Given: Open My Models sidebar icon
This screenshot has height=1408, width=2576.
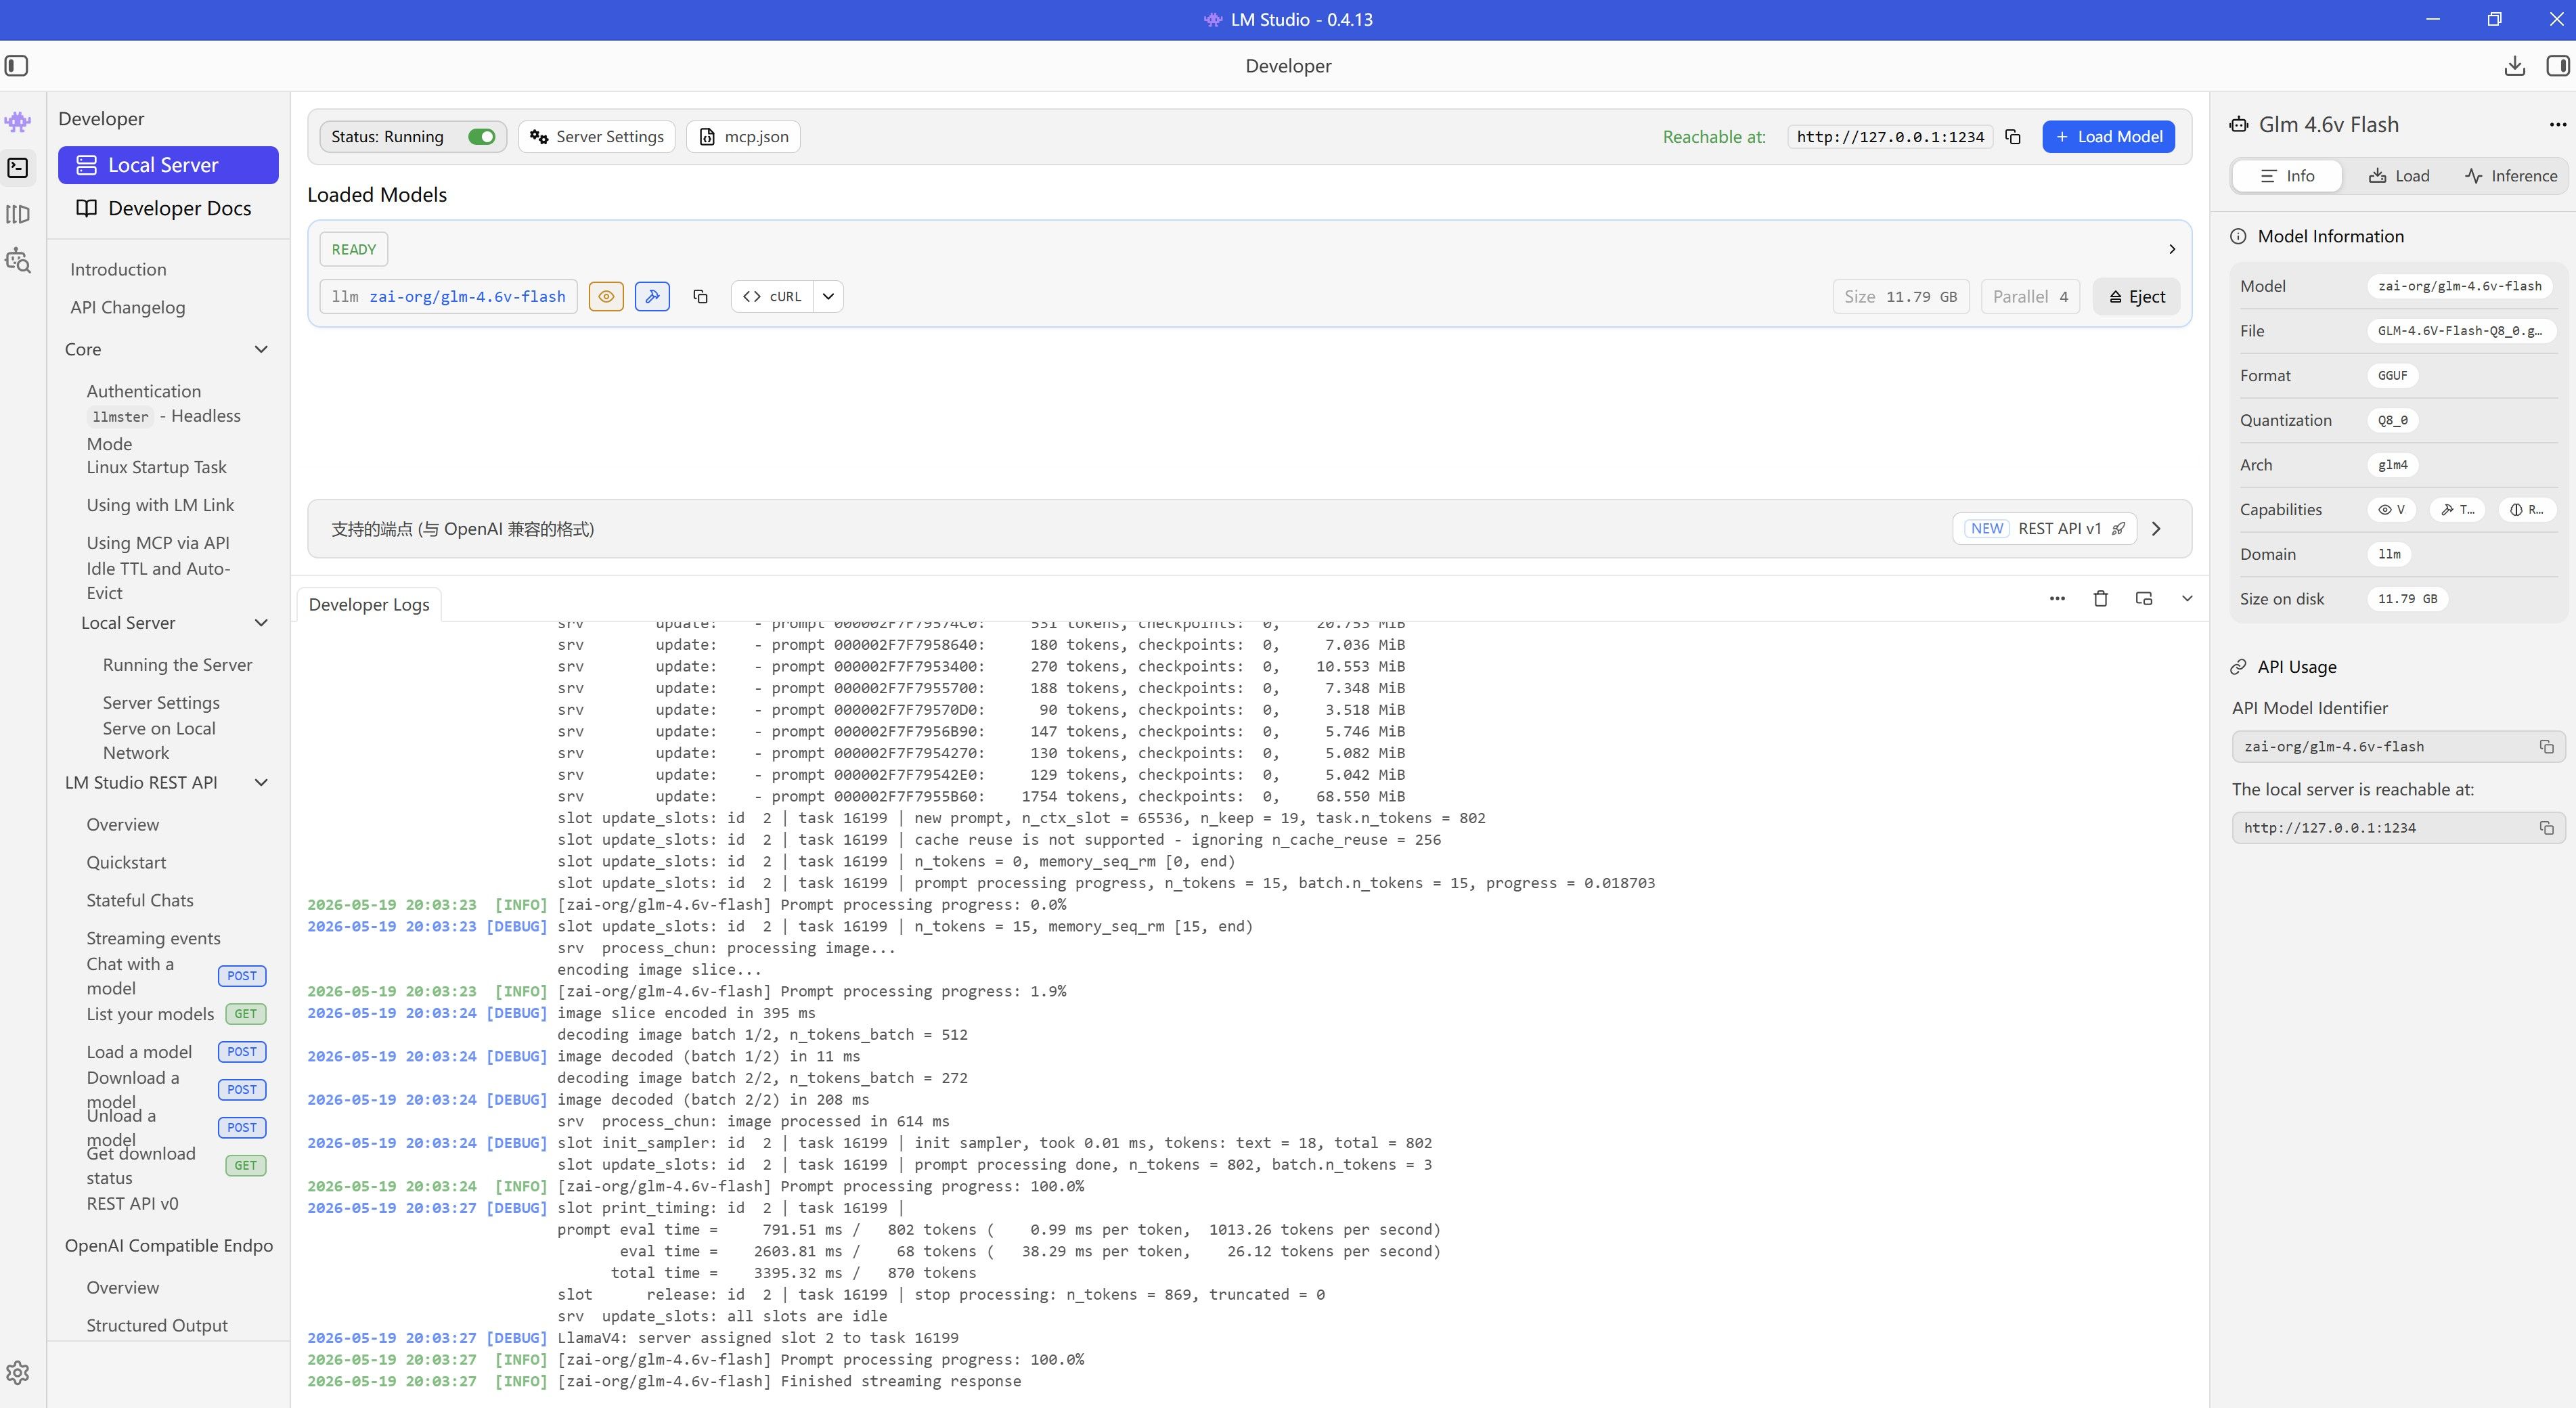Looking at the screenshot, I should pos(18,214).
